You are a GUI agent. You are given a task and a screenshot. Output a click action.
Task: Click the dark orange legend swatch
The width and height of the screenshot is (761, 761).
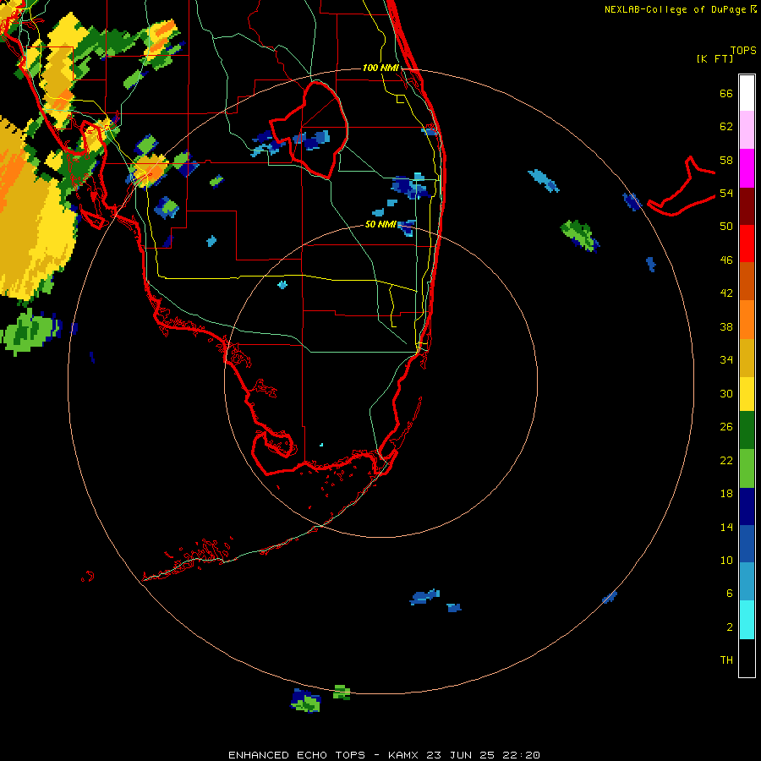[747, 281]
